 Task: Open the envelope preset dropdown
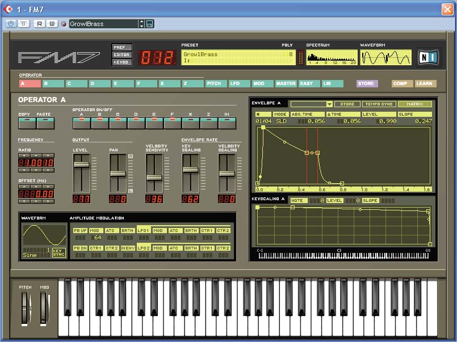329,104
